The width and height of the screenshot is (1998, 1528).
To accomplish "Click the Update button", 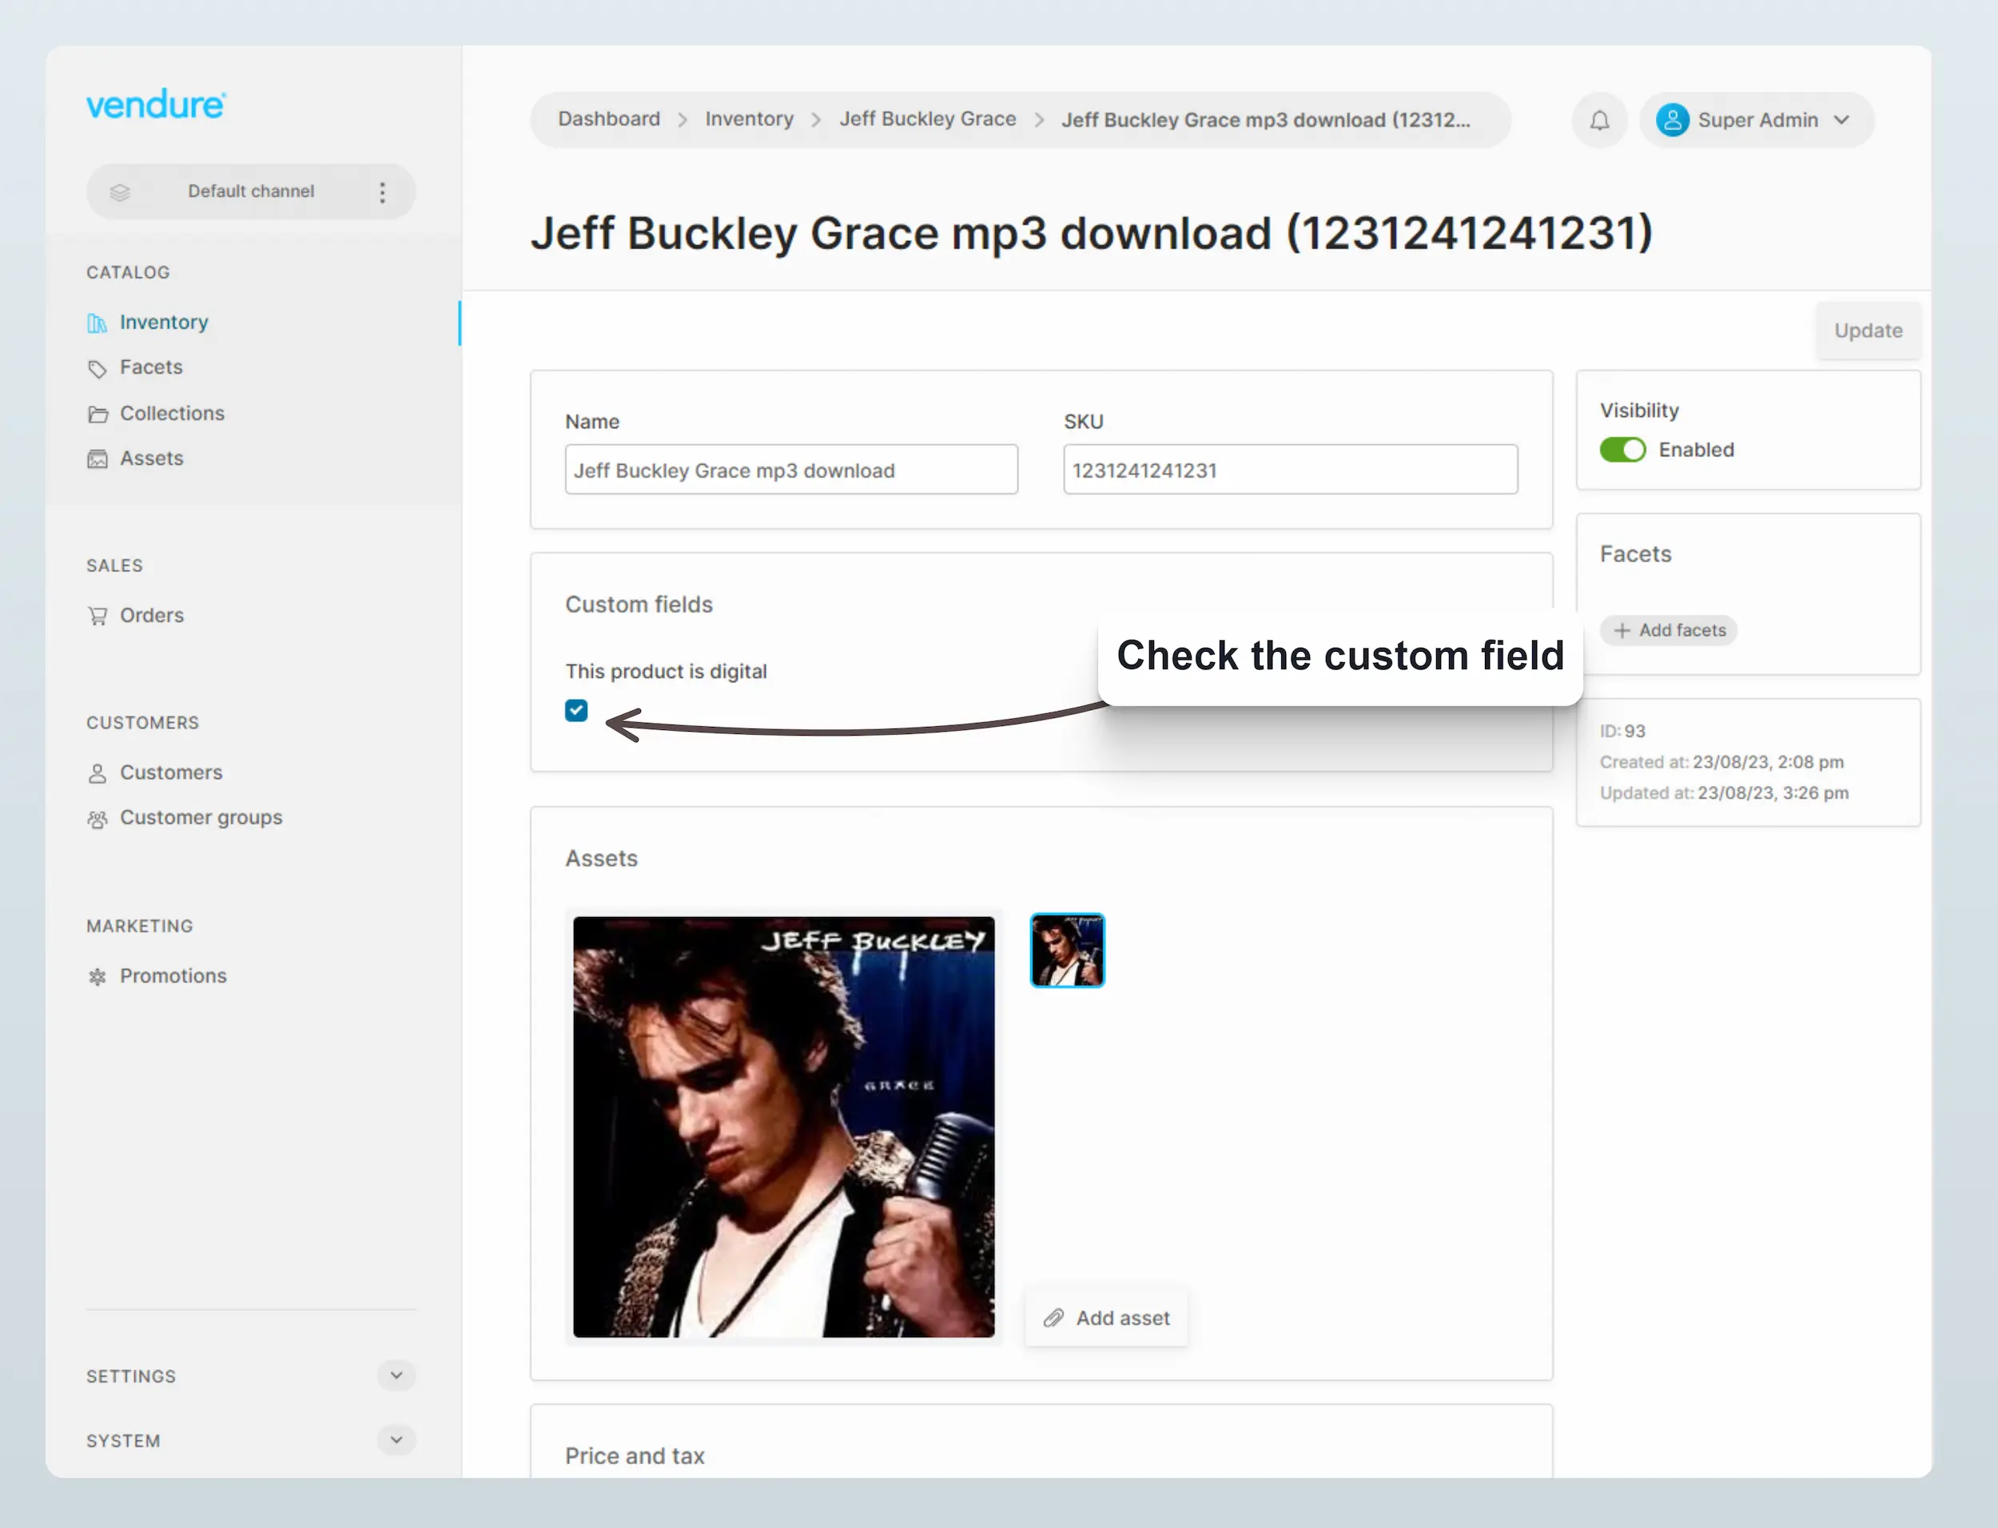I will pos(1867,331).
